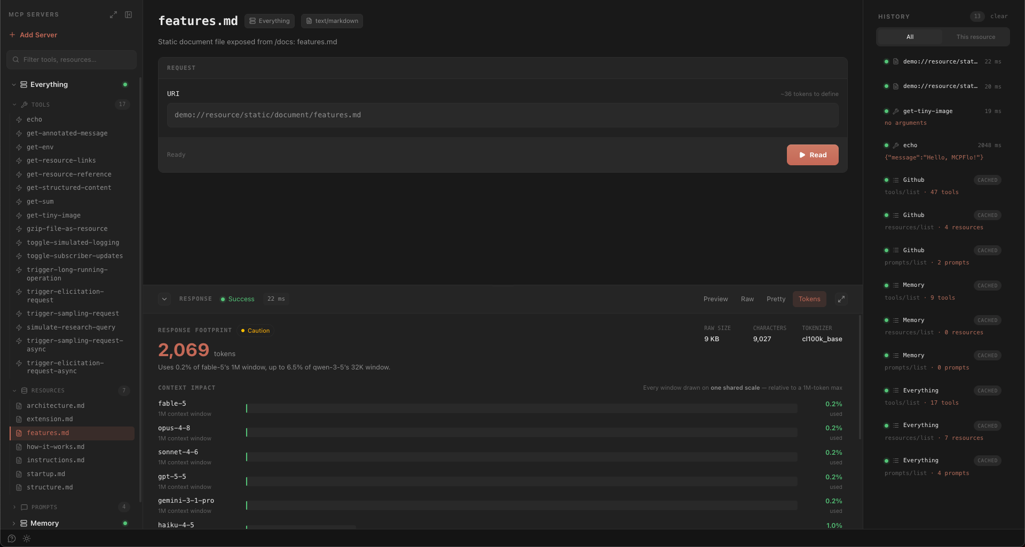The image size is (1025, 547).
Task: Click the URI input field
Action: click(502, 115)
